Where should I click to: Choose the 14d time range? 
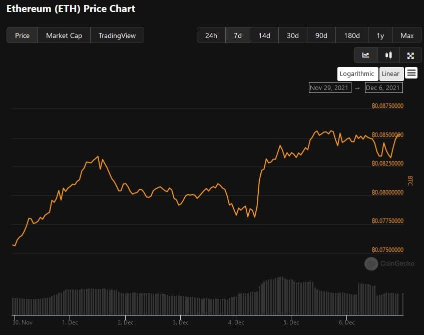(264, 35)
